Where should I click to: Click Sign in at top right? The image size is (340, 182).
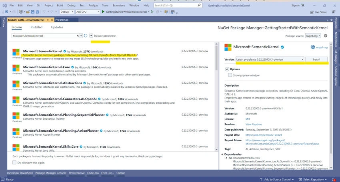click(x=295, y=6)
